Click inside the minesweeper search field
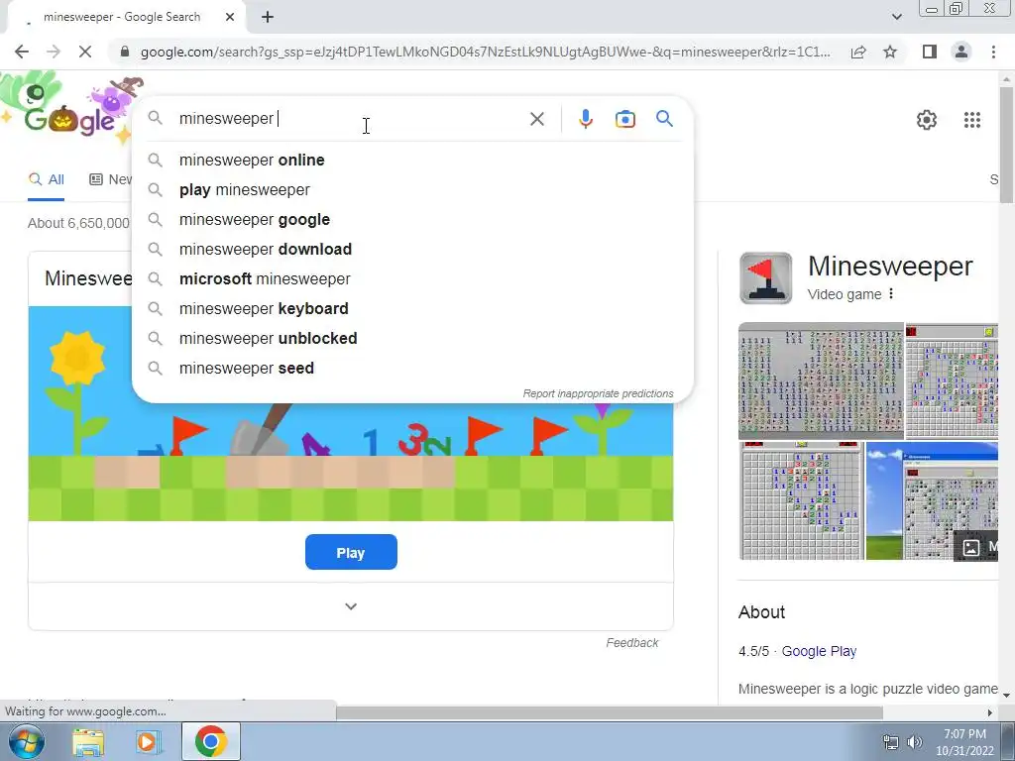This screenshot has height=761, width=1015. pyautogui.click(x=350, y=119)
